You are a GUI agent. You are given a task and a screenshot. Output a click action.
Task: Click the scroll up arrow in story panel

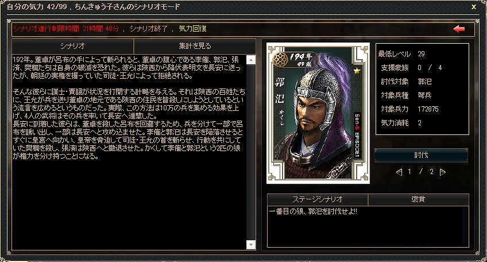251,60
